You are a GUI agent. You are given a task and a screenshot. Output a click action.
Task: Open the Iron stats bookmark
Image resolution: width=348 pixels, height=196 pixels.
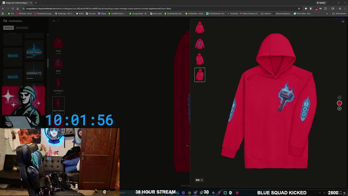point(91,13)
